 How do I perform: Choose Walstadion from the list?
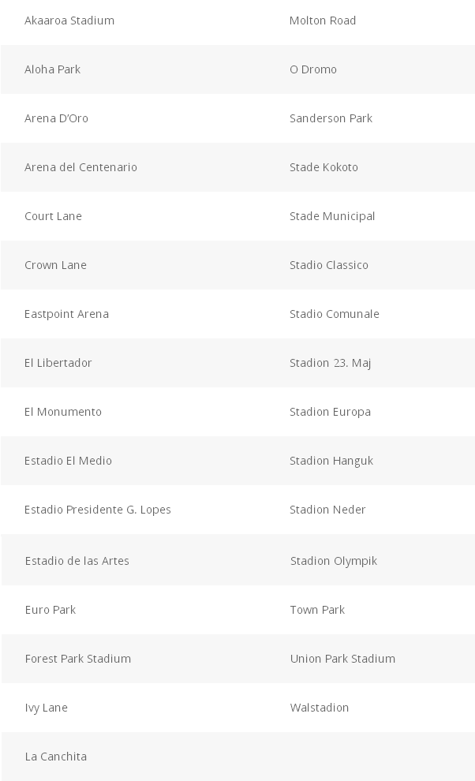pyautogui.click(x=320, y=708)
